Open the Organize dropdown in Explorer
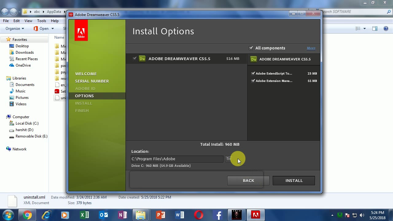 pyautogui.click(x=15, y=29)
